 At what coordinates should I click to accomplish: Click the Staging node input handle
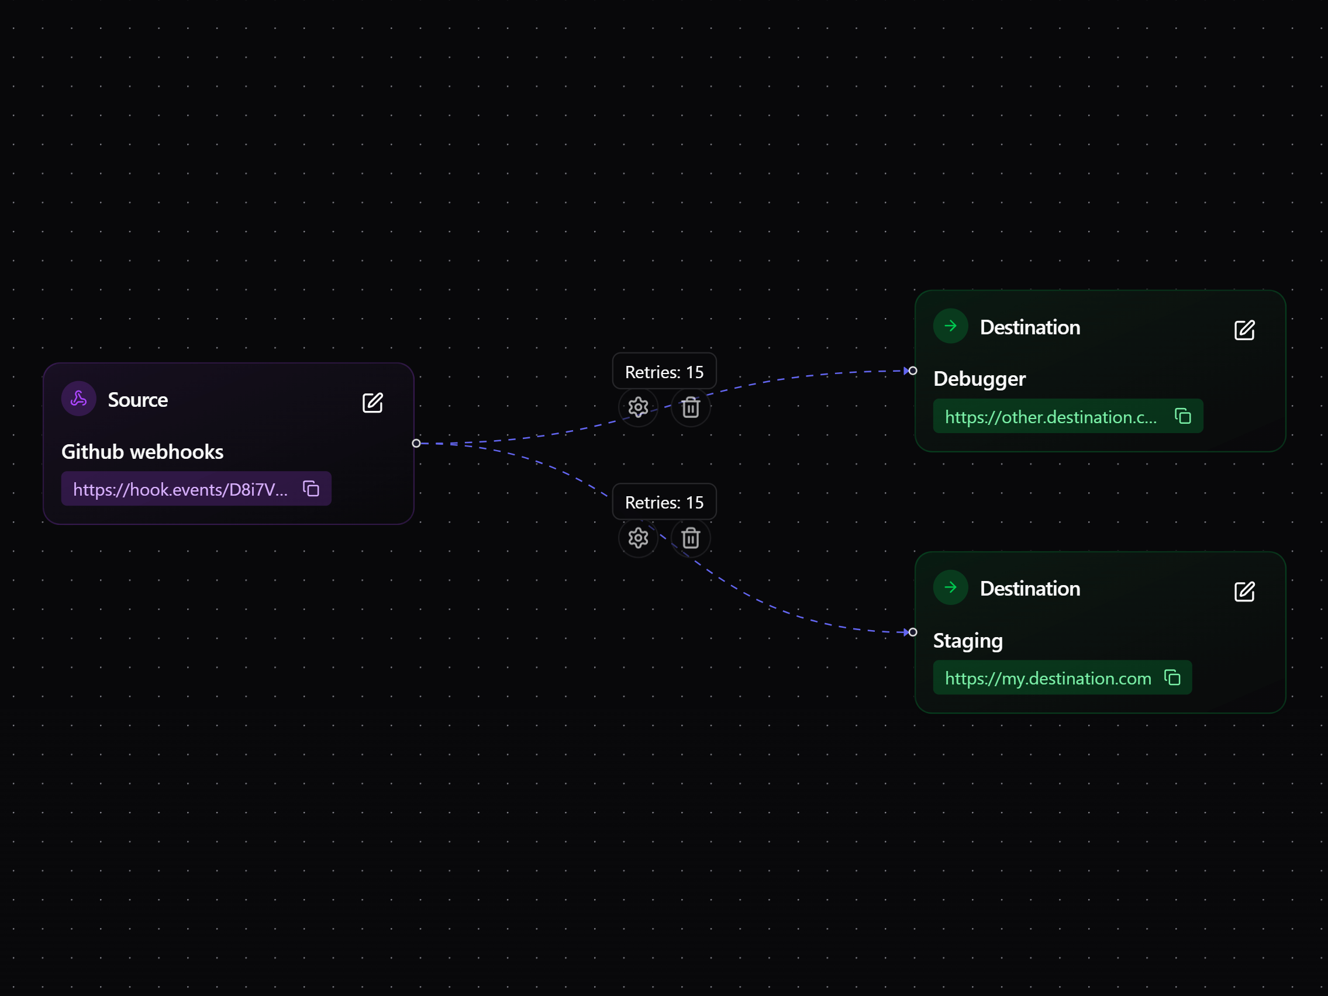(913, 632)
